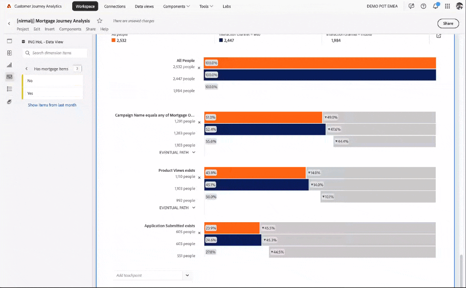
Task: Click Show items from last month link
Action: (52, 105)
